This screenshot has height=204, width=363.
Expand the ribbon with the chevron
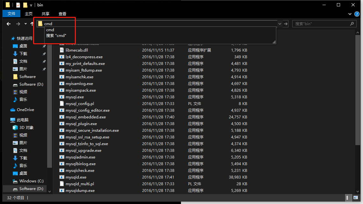point(350,14)
